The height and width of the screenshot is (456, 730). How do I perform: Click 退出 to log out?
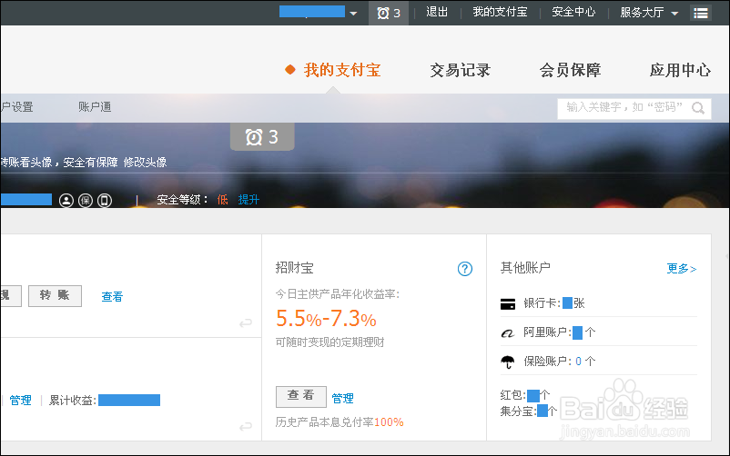point(437,12)
